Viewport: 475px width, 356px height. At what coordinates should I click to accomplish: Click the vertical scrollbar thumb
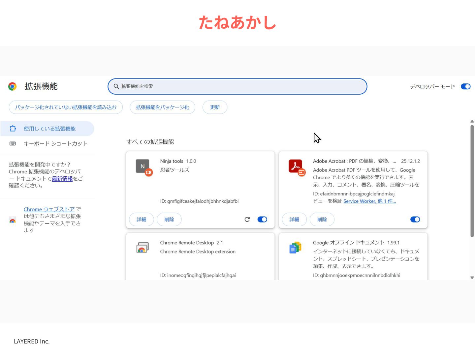472,181
